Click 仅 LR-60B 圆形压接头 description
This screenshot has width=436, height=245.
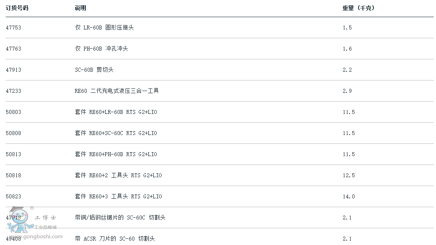[x=104, y=28]
